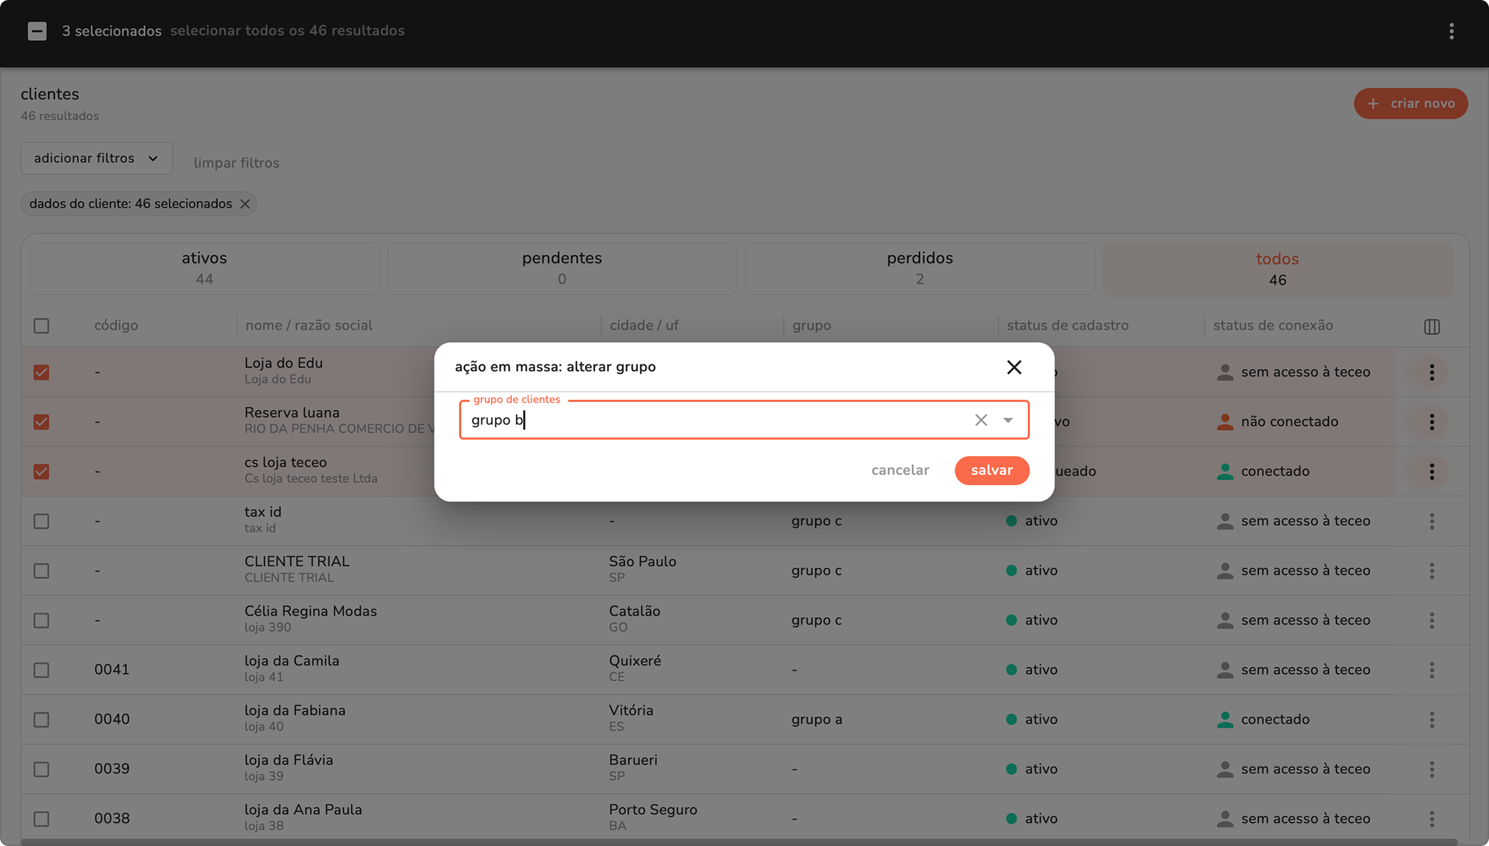Open the column configuration icon
Viewport: 1489px width, 846px height.
pos(1431,326)
